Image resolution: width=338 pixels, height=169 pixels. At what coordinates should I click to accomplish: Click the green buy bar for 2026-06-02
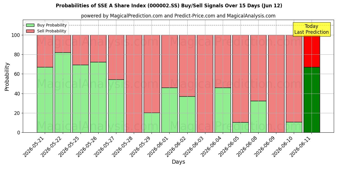(187, 114)
